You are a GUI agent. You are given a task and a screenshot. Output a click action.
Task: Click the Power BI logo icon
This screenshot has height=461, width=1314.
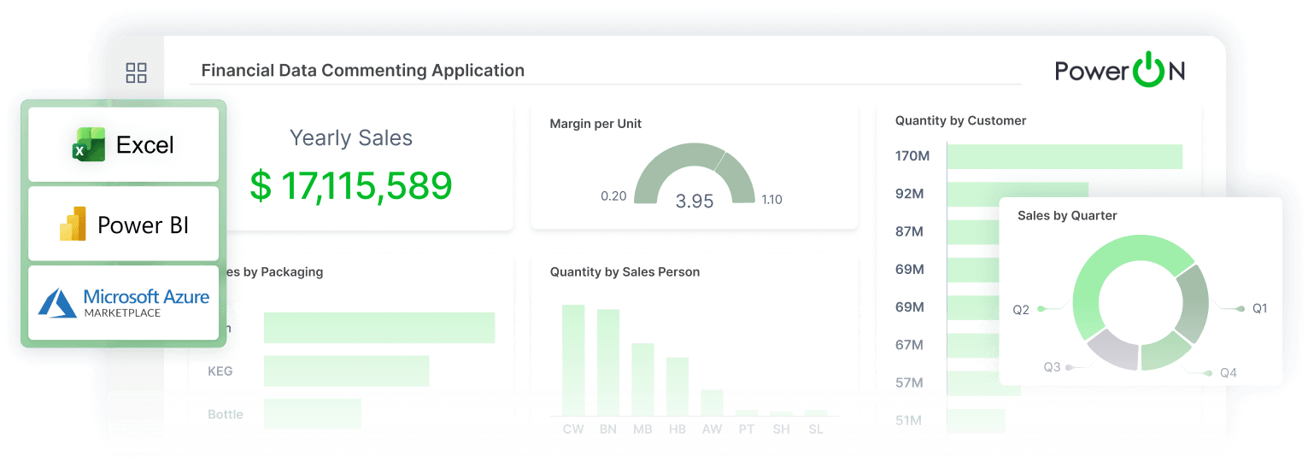point(73,224)
